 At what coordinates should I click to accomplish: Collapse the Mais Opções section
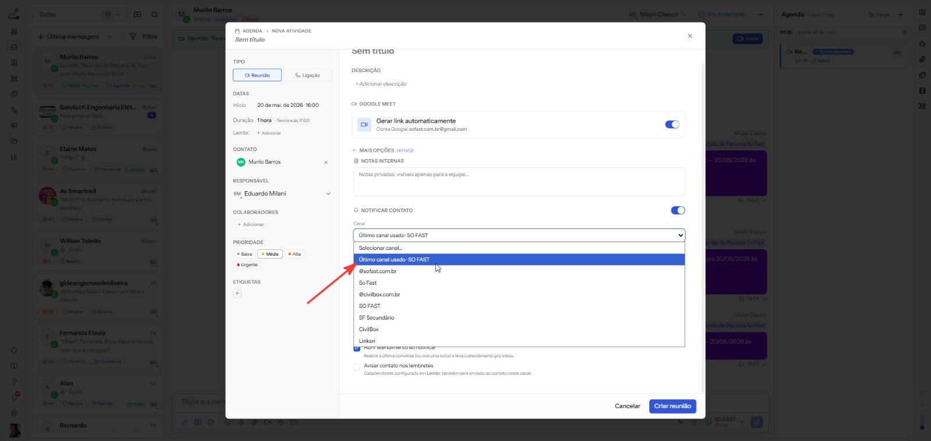tap(382, 150)
